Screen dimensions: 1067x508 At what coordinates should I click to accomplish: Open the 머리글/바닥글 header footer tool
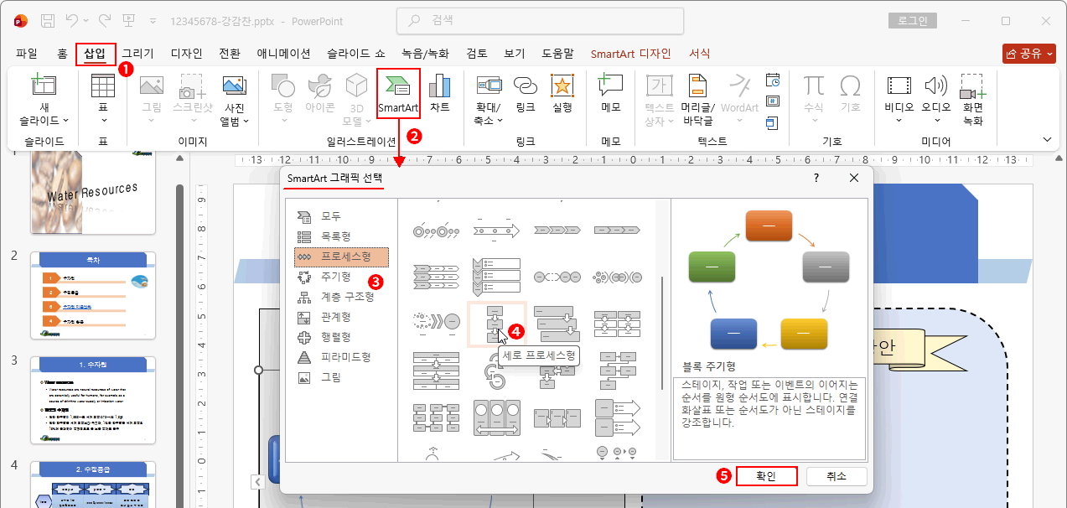click(x=697, y=99)
